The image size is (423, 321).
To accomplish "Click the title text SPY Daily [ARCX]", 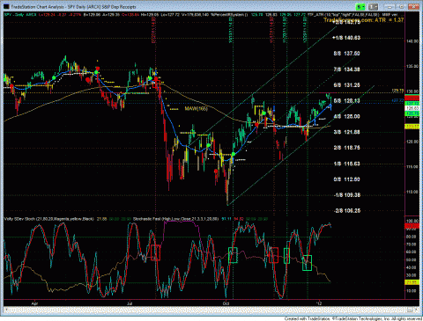I will click(85, 6).
